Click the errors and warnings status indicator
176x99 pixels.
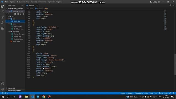point(5,93)
